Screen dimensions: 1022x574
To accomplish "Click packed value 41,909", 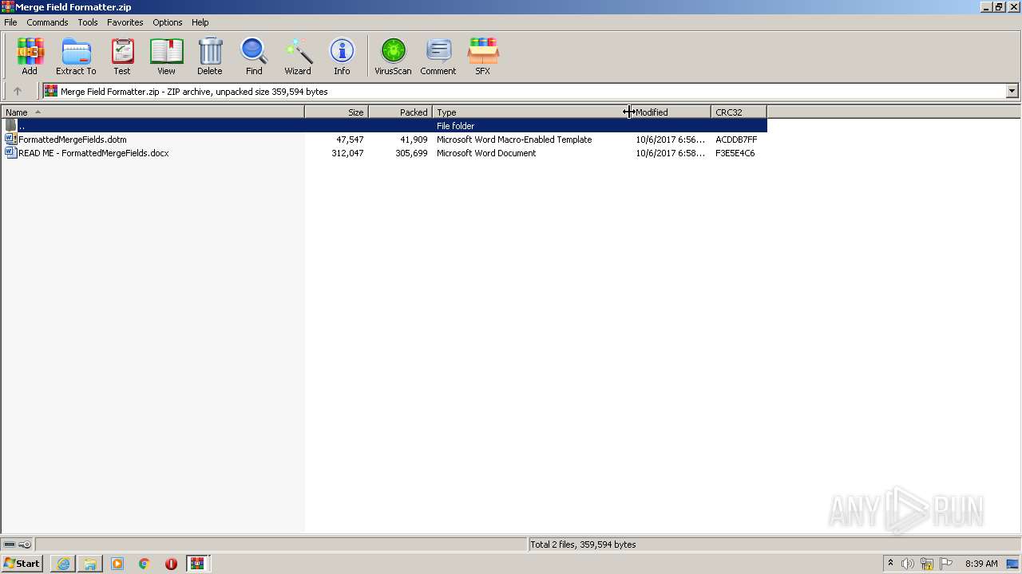I will [x=414, y=140].
